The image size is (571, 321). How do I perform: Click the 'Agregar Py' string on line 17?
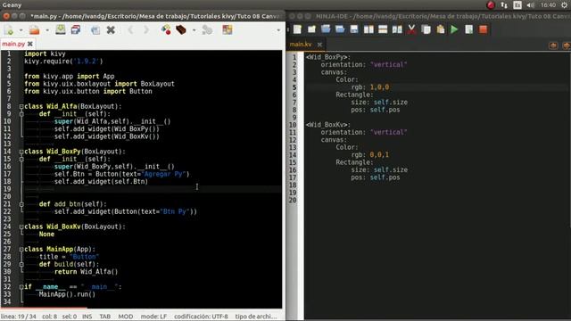163,174
